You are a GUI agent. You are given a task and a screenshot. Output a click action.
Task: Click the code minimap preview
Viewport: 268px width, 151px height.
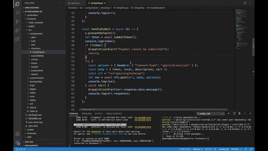(243, 29)
